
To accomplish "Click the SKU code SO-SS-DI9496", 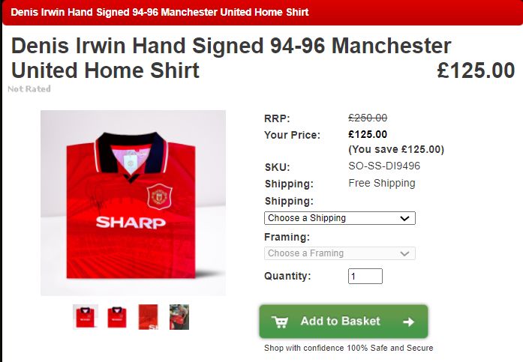I will [384, 166].
